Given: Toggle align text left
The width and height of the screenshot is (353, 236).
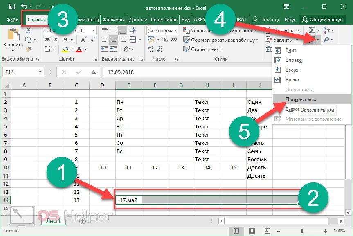Looking at the screenshot, I should tap(104, 40).
